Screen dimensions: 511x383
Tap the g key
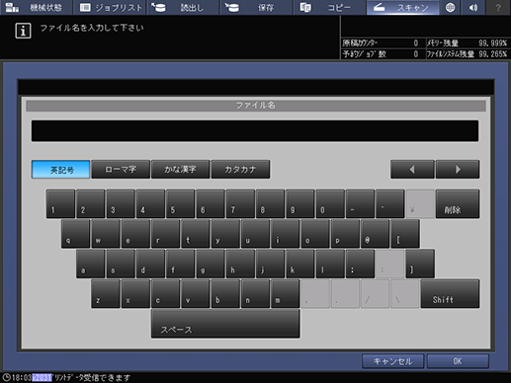pos(211,264)
